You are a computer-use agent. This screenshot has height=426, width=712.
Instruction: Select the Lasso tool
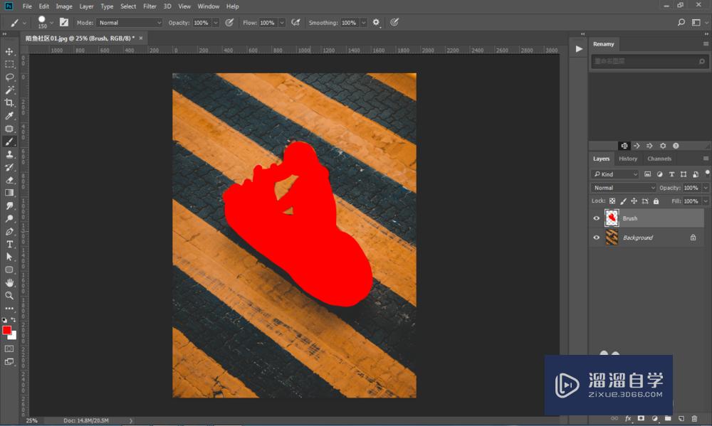[9, 77]
